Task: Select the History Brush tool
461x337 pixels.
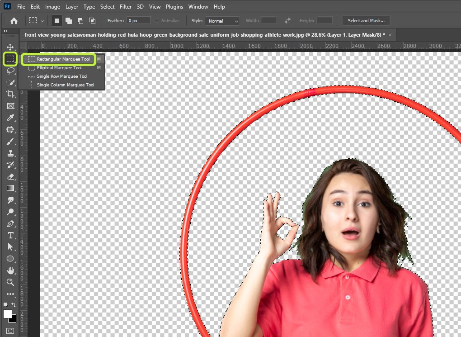Action: coord(10,165)
